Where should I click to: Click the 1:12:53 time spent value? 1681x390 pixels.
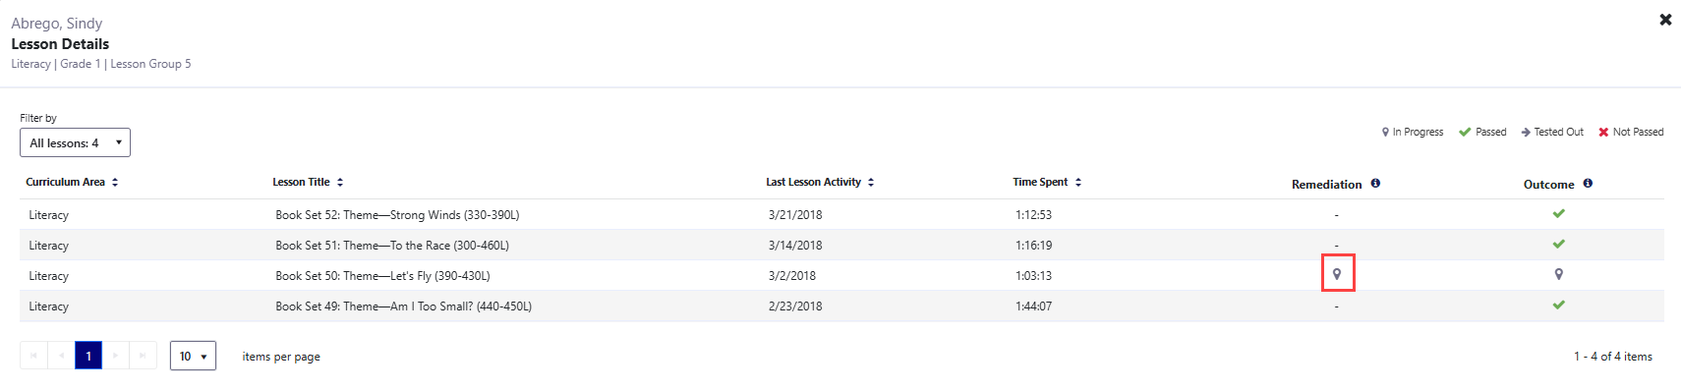click(1033, 215)
